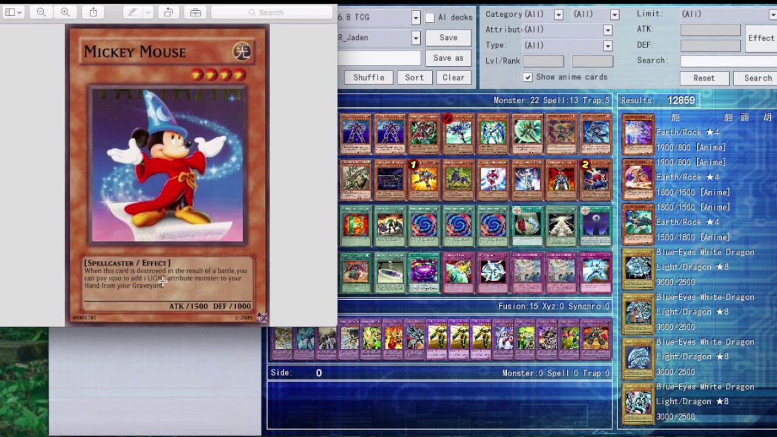
Task: Open Preview's sidebar view menu
Action: click(14, 12)
